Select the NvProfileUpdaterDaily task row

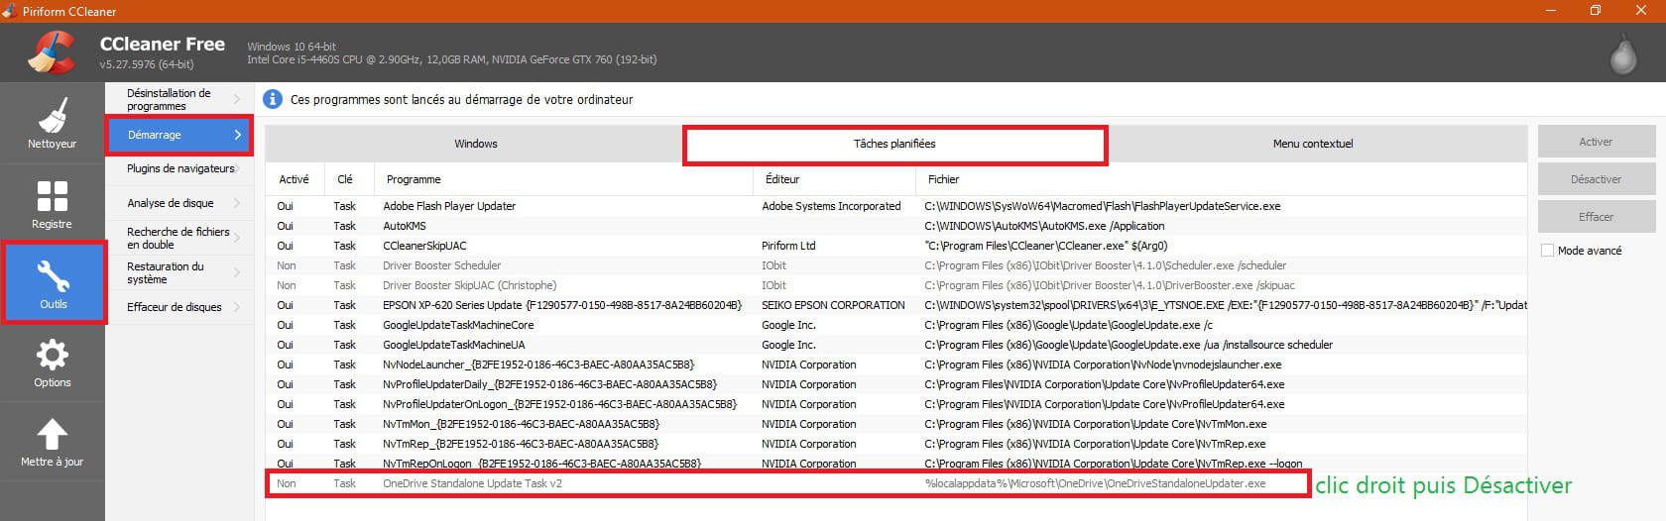pos(896,384)
